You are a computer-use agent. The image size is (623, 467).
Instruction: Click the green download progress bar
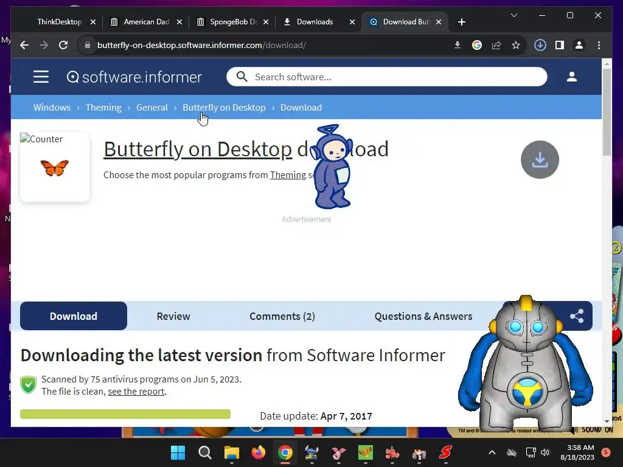click(x=125, y=413)
